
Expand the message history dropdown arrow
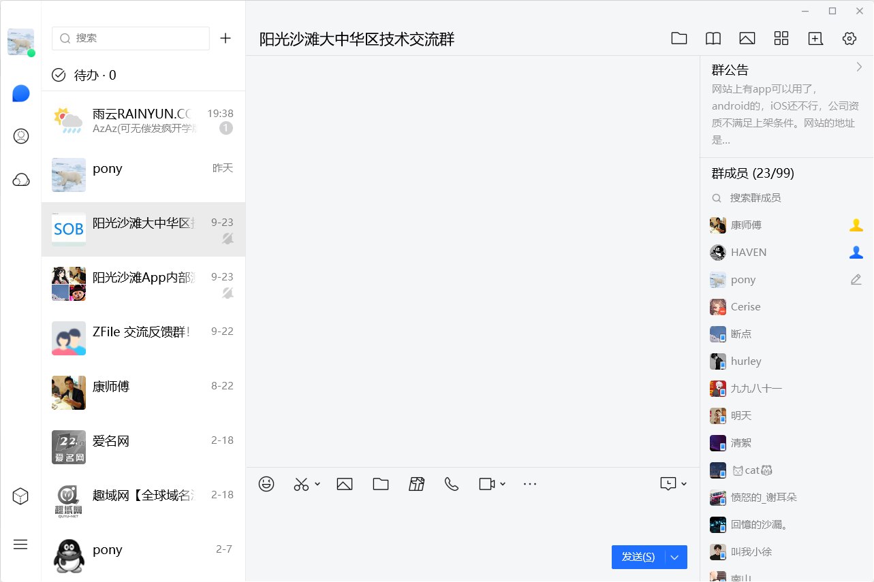click(x=684, y=484)
